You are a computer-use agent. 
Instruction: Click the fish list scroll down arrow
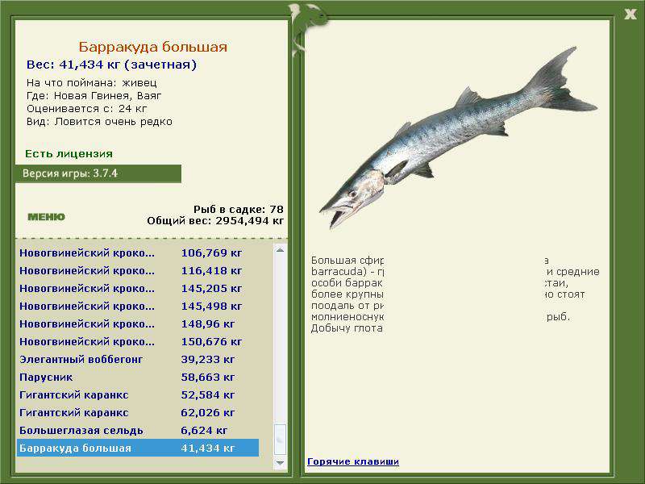[x=280, y=462]
